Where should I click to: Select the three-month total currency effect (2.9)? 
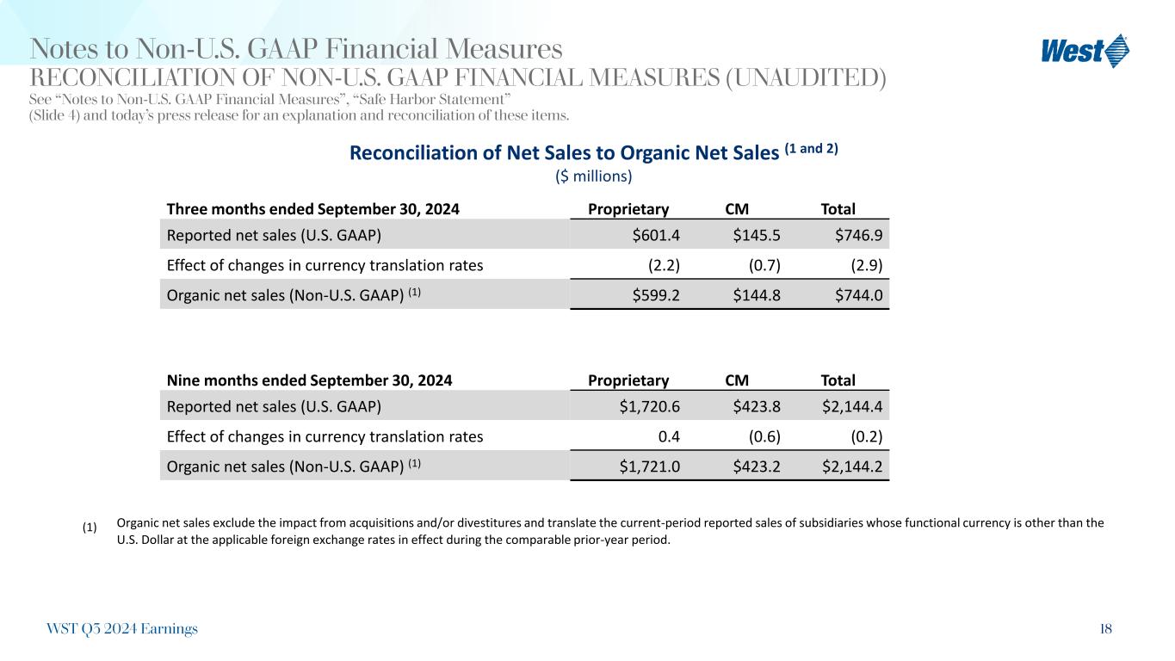(865, 265)
